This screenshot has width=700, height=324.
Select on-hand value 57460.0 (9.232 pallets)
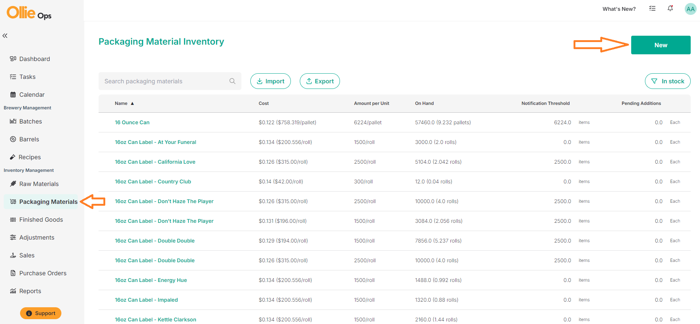(443, 122)
